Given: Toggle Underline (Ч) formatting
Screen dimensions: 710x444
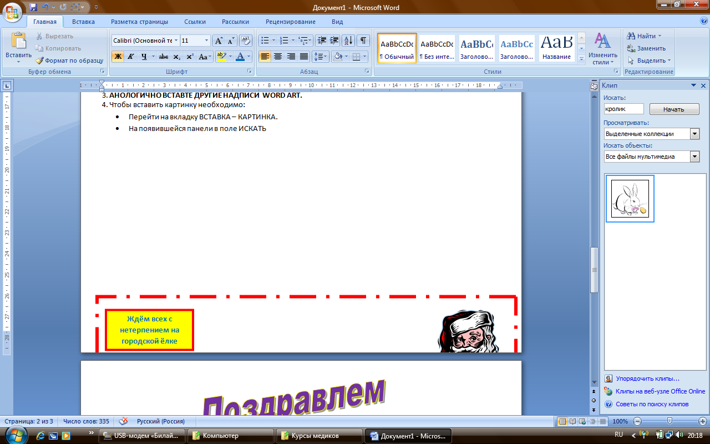Looking at the screenshot, I should (x=144, y=57).
